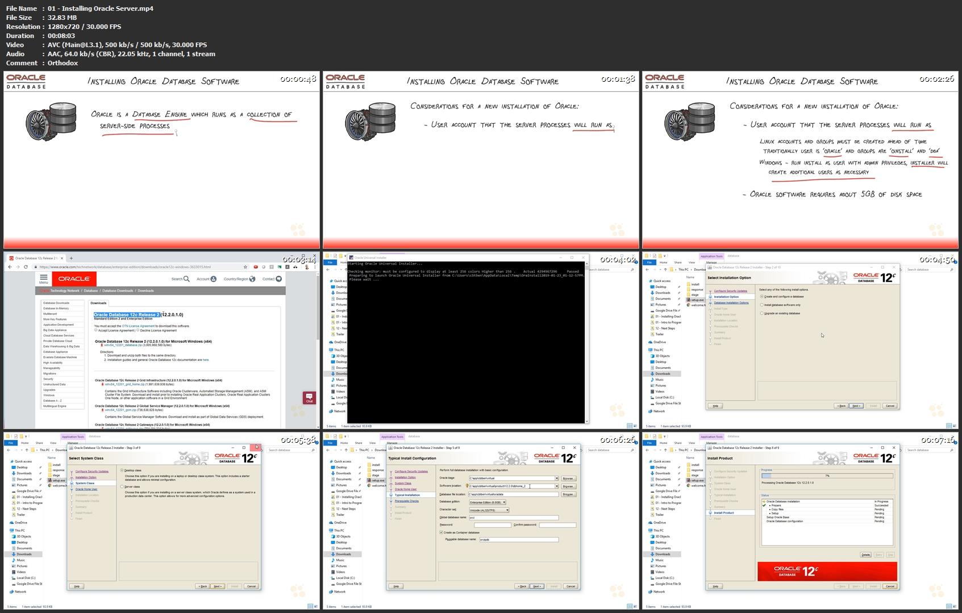Open the File tab in Explorer behind the Step 2 installer
This screenshot has height=613, width=962.
point(649,263)
